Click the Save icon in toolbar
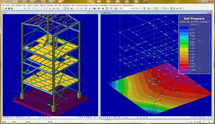This screenshot has width=215, height=124. pos(9,9)
